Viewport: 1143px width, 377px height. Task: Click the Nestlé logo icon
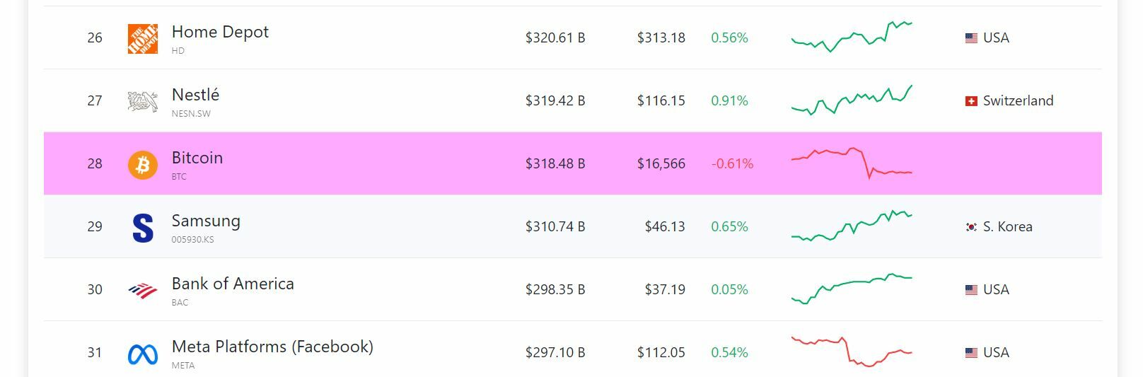142,101
